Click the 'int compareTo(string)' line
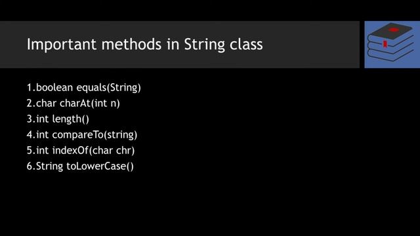The width and height of the screenshot is (420, 236). click(x=82, y=134)
